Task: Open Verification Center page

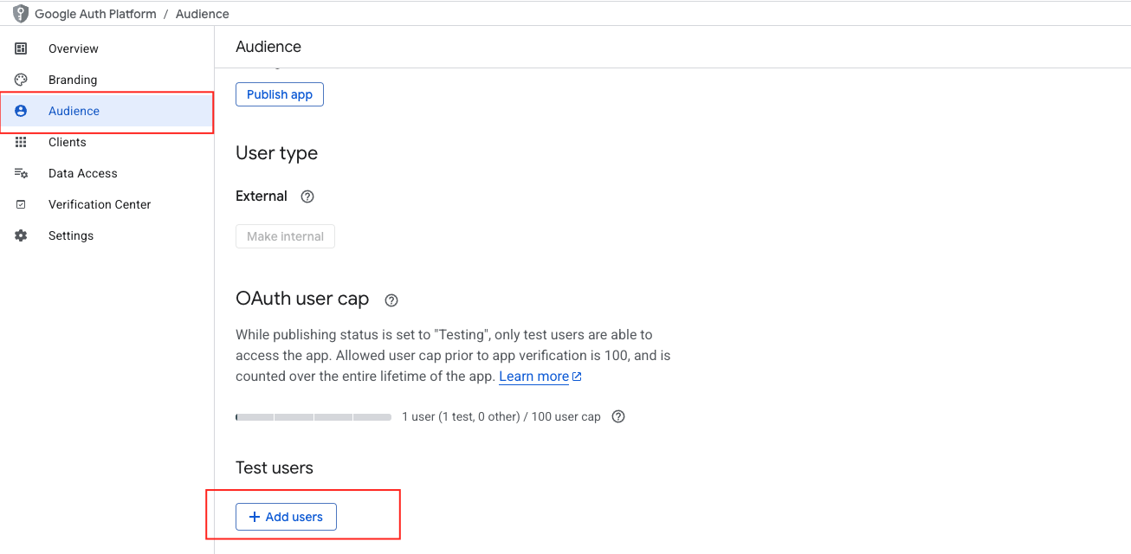Action: 100,204
